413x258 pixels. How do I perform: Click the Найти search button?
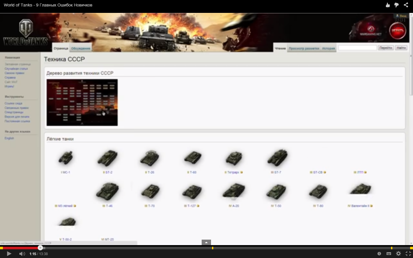[x=401, y=48]
